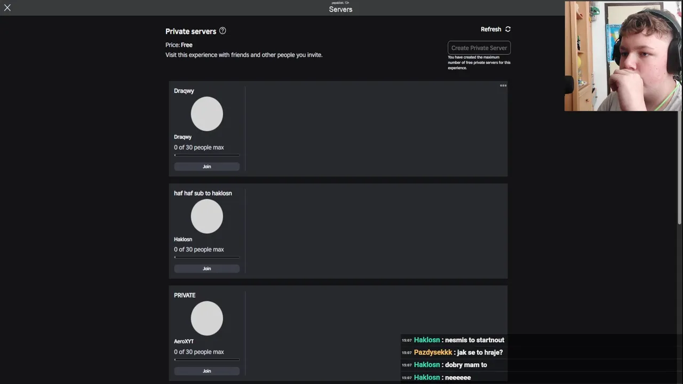Click the "haf haf sub to haklosn" server title
The width and height of the screenshot is (683, 384).
pos(203,193)
